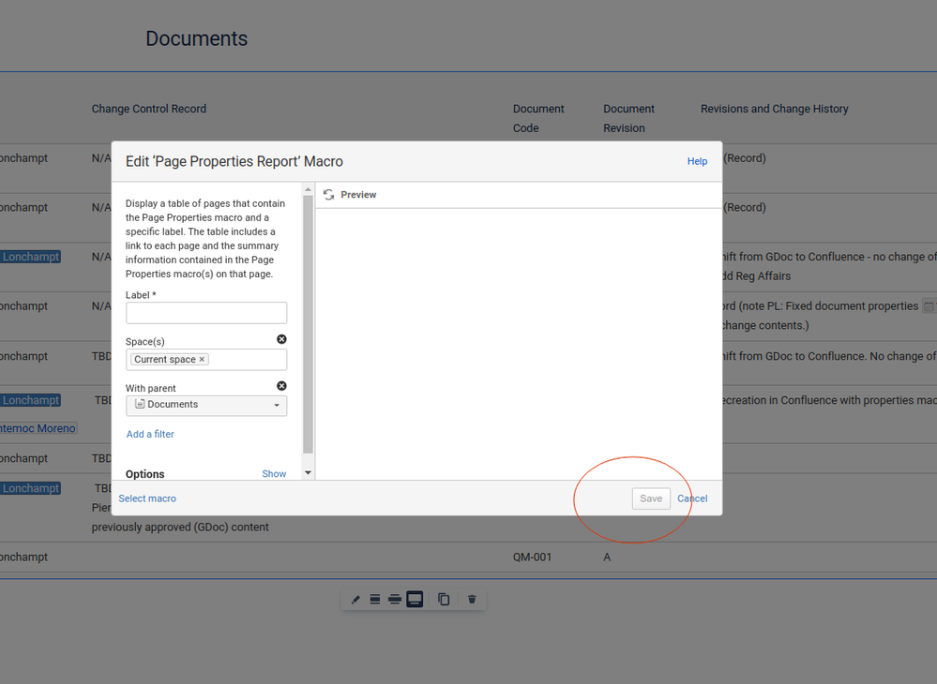Screen dimensions: 937x684
Task: Set macro to centered width layout
Action: pyautogui.click(x=374, y=600)
